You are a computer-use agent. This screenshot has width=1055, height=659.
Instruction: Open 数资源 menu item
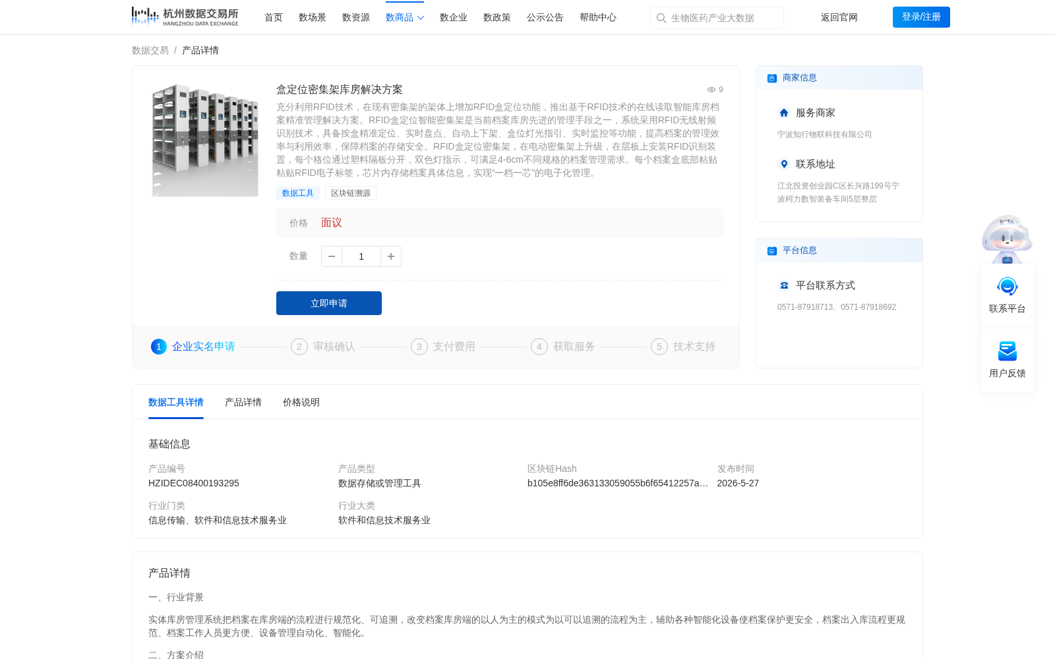click(356, 18)
